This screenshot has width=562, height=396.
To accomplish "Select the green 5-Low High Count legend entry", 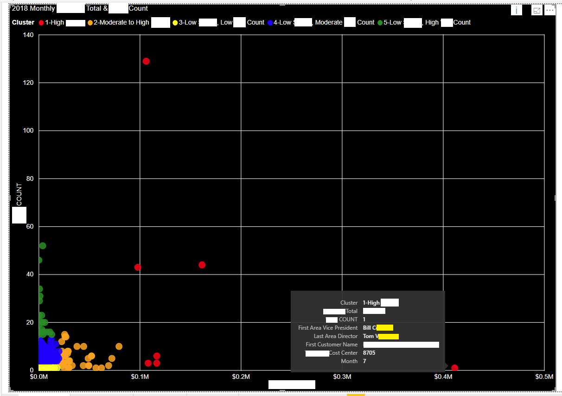I will point(424,22).
